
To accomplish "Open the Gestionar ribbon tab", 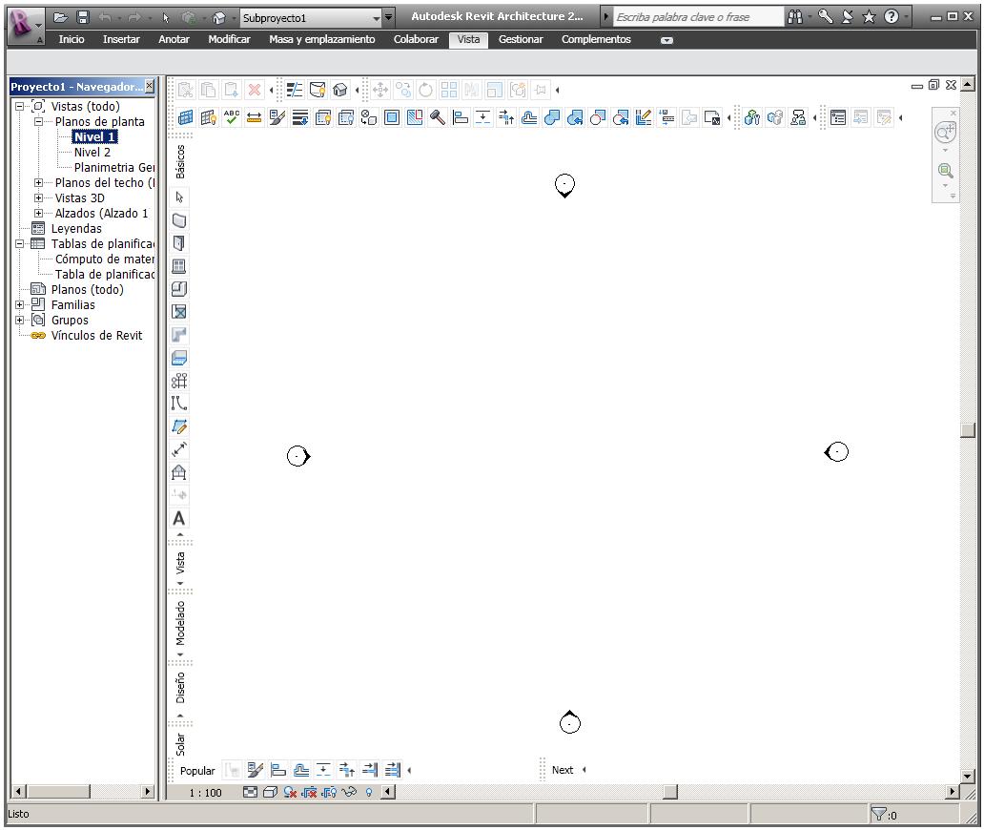I will click(521, 39).
